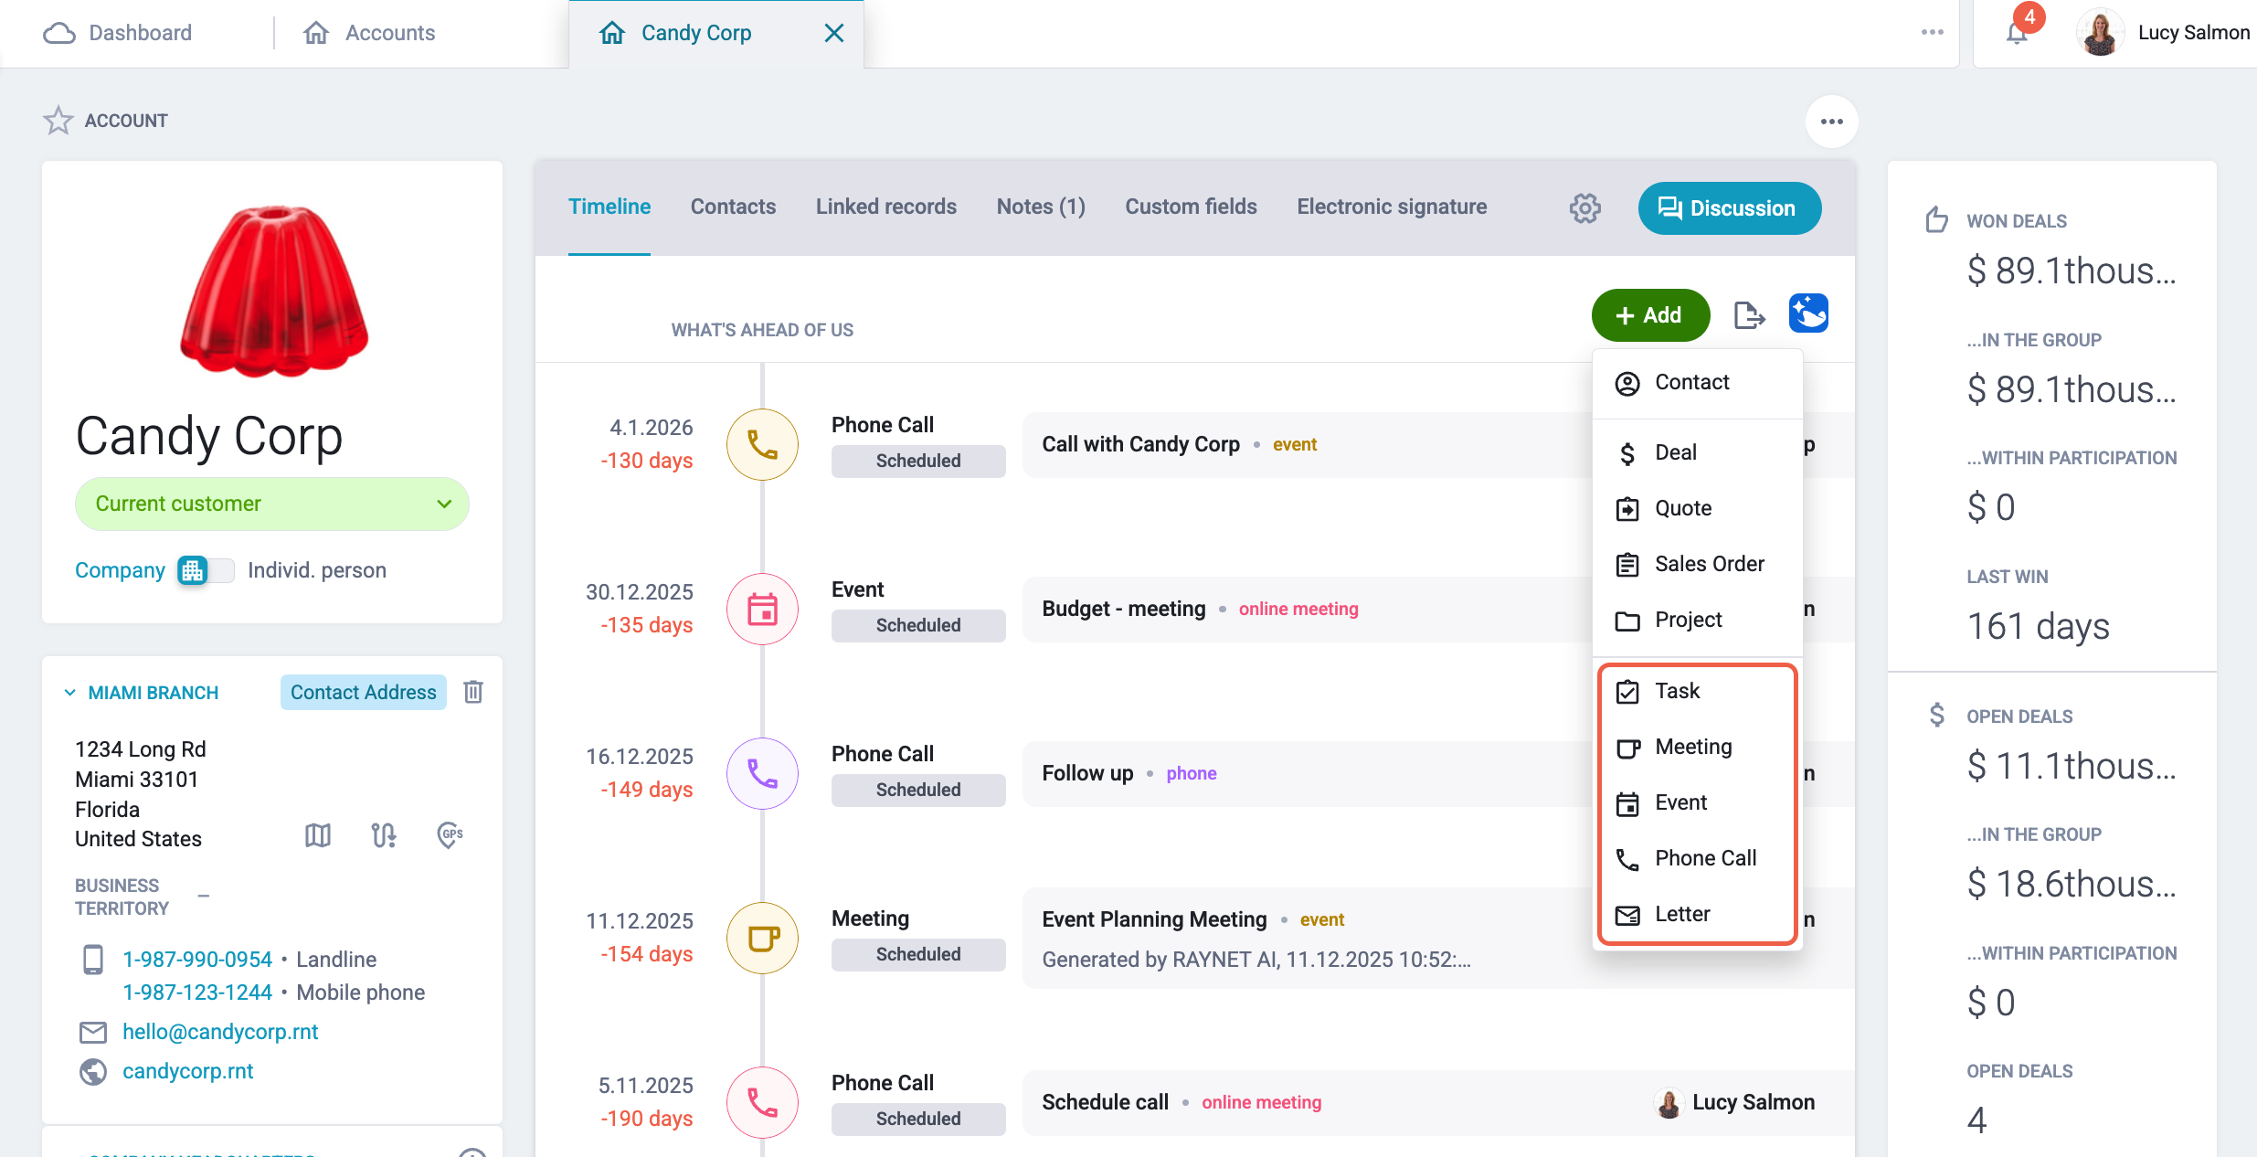Close the Candy Corp tab
This screenshot has height=1157, width=2257.
(833, 34)
